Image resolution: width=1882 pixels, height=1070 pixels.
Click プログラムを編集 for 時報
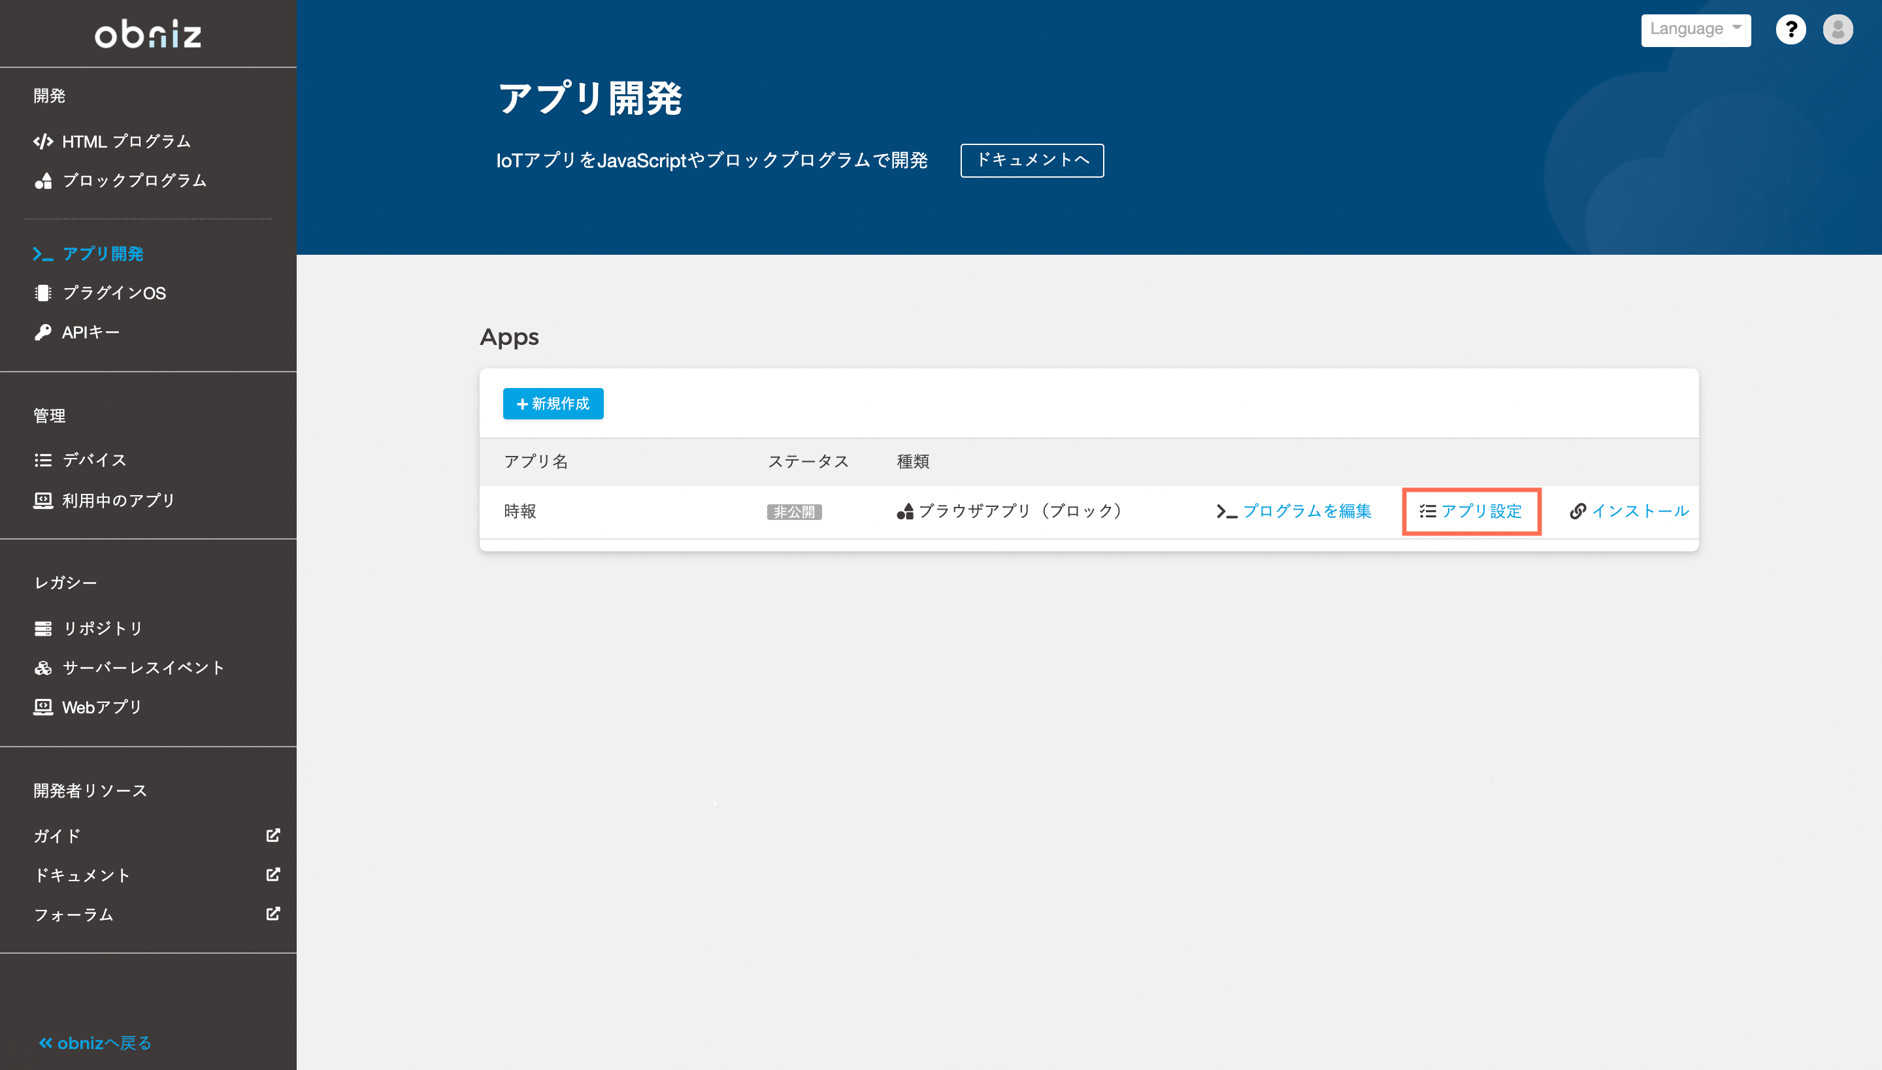[1307, 511]
